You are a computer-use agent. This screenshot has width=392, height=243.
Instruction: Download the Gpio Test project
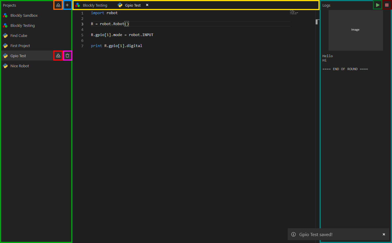(58, 55)
